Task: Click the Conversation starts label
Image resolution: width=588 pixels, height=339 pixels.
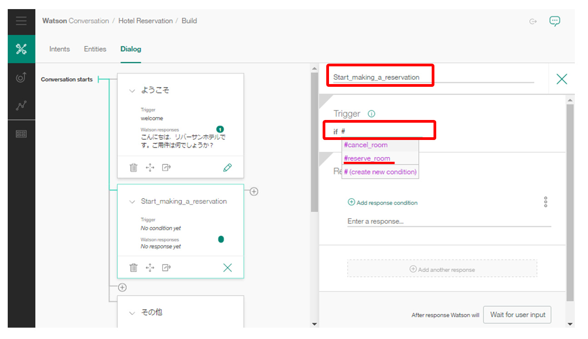Action: (x=67, y=80)
